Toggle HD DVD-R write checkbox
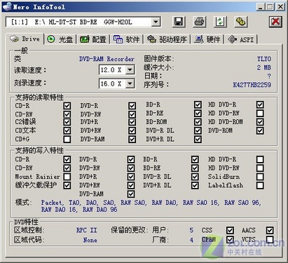This screenshot has height=263, width=288. (260, 159)
